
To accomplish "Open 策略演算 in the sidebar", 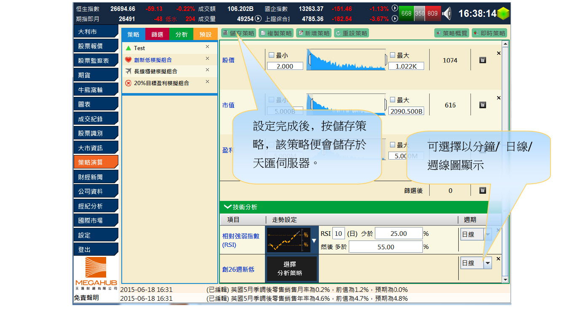I will (96, 162).
